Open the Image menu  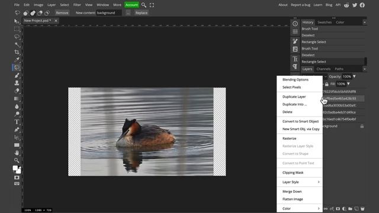[38, 5]
